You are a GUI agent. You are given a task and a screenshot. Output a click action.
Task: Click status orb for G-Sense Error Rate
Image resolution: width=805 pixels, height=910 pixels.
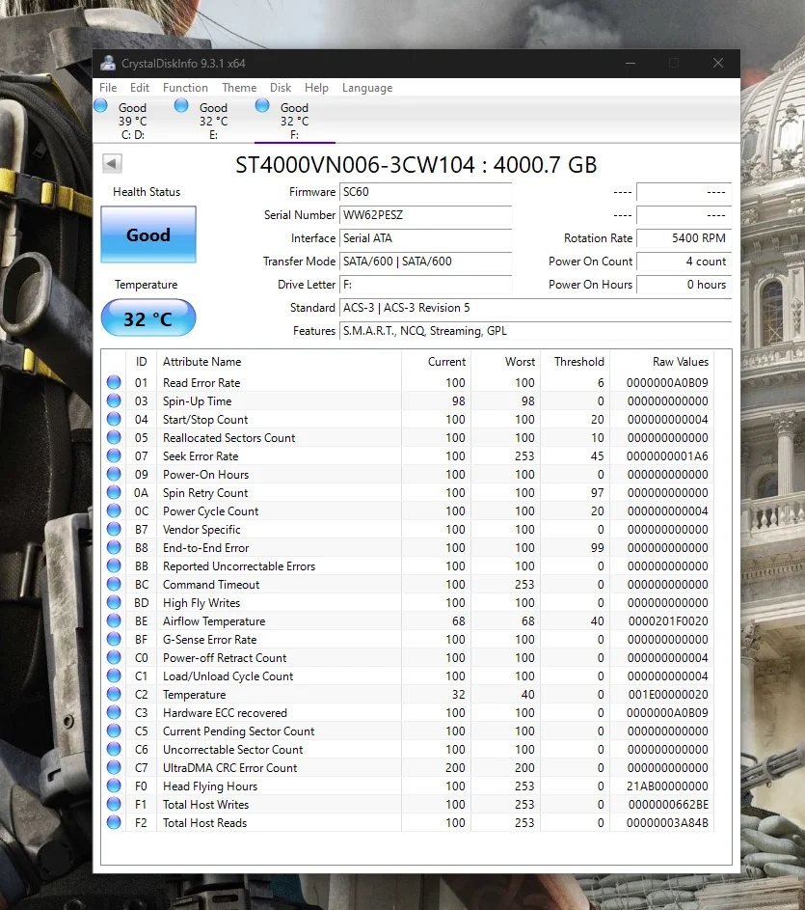click(114, 640)
